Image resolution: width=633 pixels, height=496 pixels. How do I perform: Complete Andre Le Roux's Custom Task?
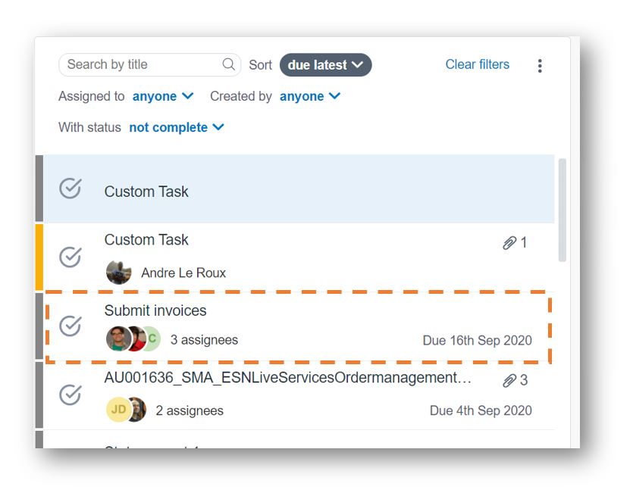[71, 257]
